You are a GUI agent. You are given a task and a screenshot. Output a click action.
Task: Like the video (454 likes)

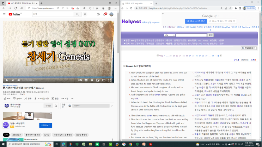pyautogui.click(x=7, y=98)
